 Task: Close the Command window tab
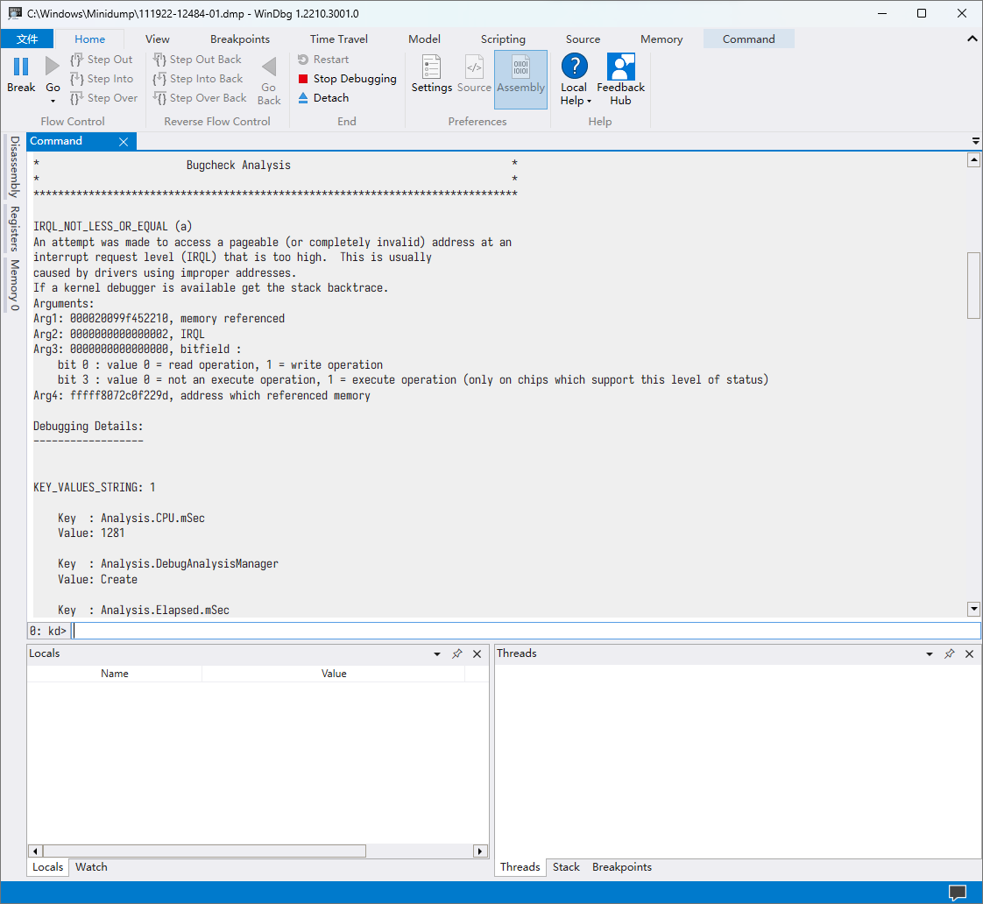[124, 142]
